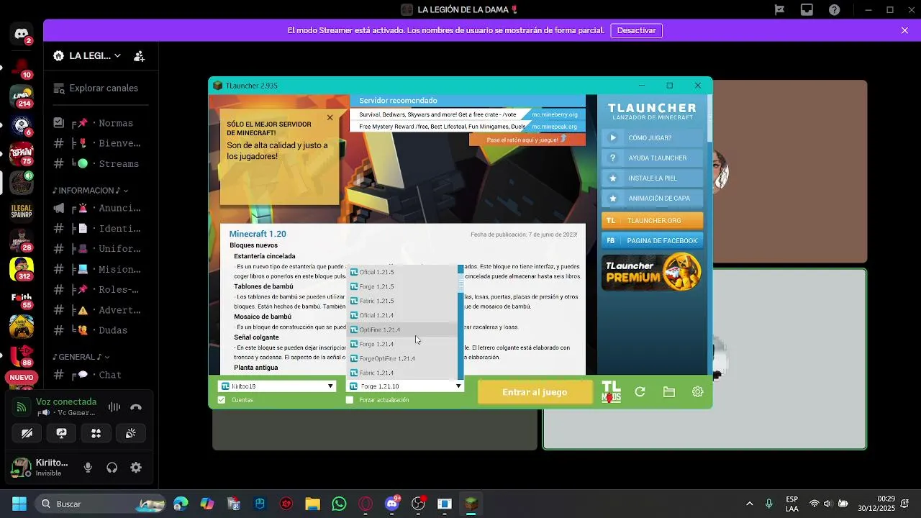This screenshot has height=518, width=921.
Task: Choose Fabric 1.21.5 version
Action: pyautogui.click(x=402, y=301)
